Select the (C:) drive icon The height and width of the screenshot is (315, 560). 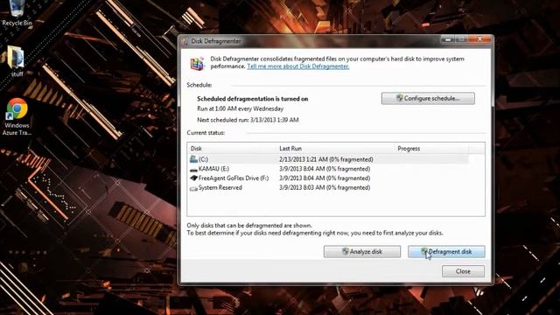tap(193, 159)
